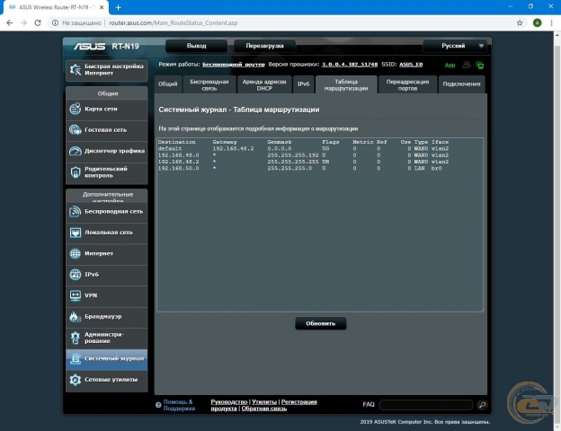This screenshot has height=431, width=561.
Task: Switch to Беспроводная связь tab
Action: [209, 84]
